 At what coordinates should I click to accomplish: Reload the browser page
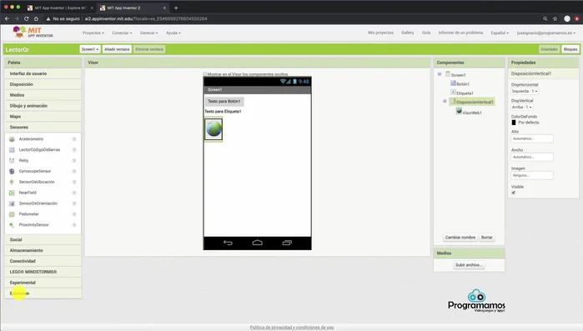pyautogui.click(x=26, y=18)
